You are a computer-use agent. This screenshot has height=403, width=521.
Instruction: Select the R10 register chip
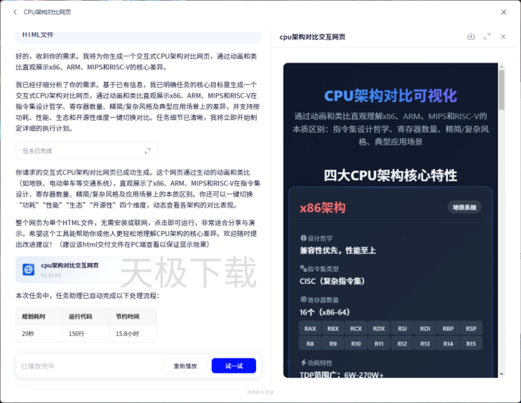[x=356, y=343]
